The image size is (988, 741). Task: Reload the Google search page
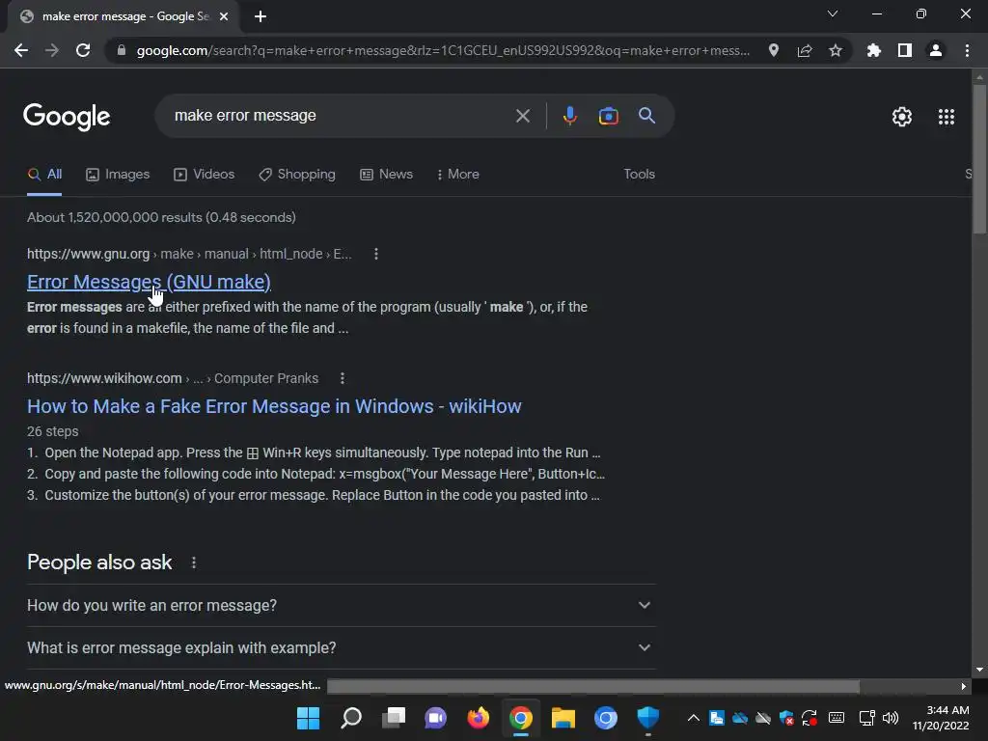click(83, 50)
